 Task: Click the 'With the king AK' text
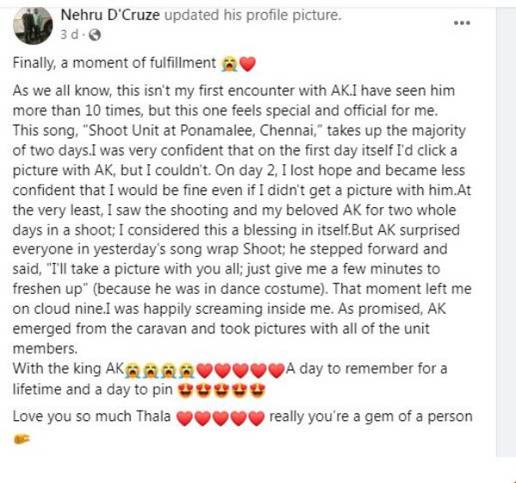click(67, 370)
